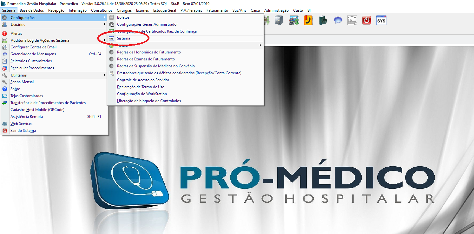Open the Sobre menu entry
474x234 pixels.
pos(54,89)
